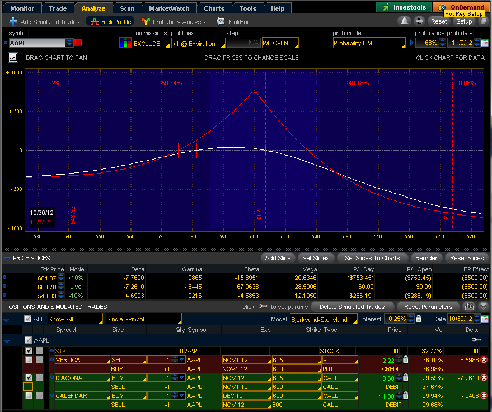Image resolution: width=492 pixels, height=412 pixels.
Task: Click the lock icon next to 11.08 price
Action: click(x=405, y=395)
